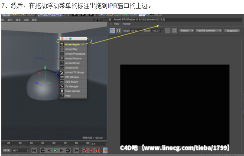Open Help from the floating menu

73,96
